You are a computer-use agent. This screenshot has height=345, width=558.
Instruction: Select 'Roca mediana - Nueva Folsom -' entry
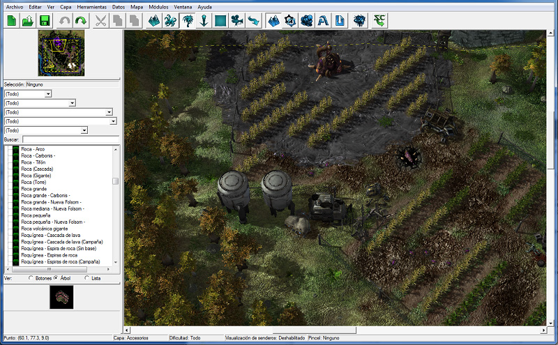tap(52, 209)
